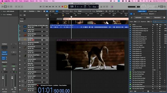This screenshot has height=93, width=167.
Task: Open the Inspector from control bar
Action: pyautogui.click(x=5, y=7)
